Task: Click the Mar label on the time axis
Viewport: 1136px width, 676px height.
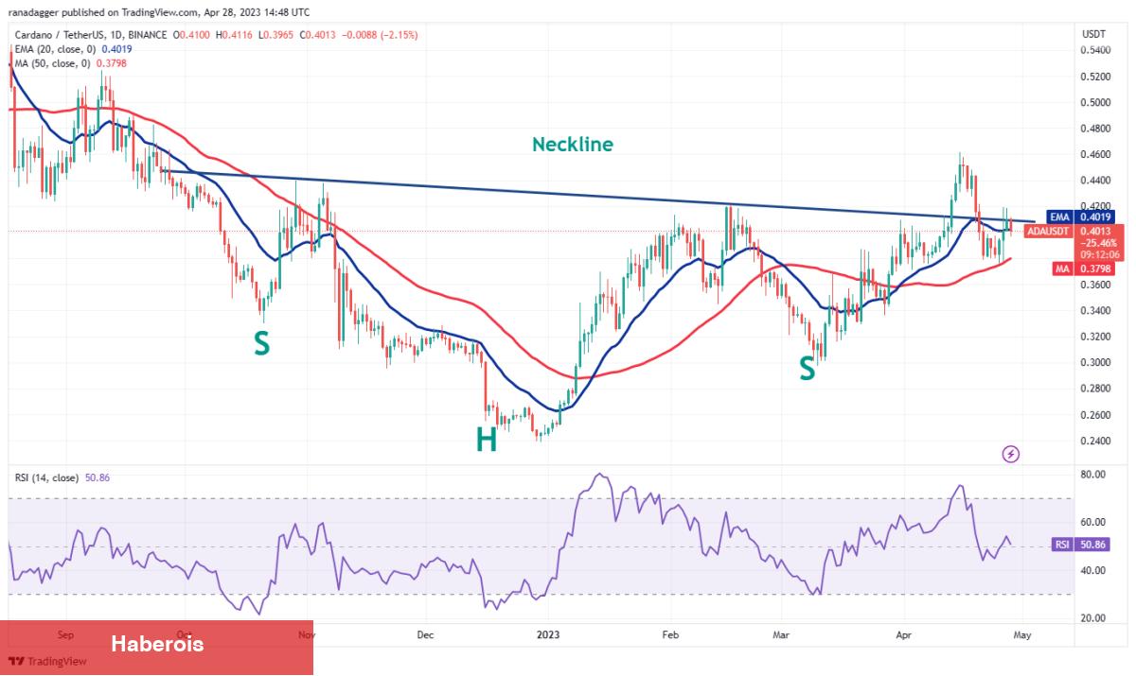Action: [780, 637]
